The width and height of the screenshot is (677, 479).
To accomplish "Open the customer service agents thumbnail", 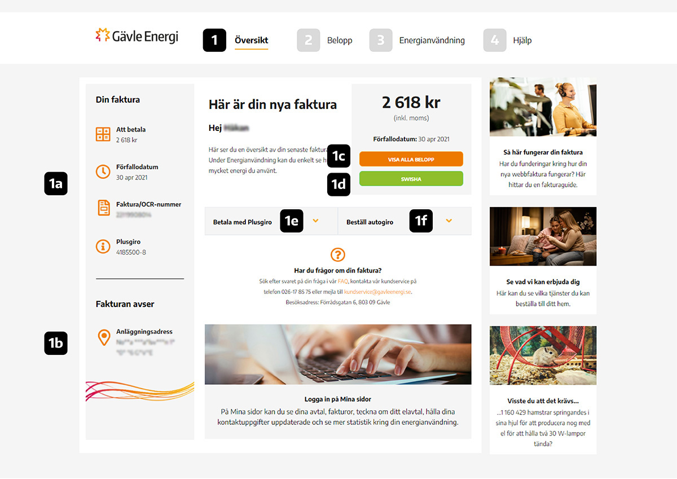I will (543, 107).
